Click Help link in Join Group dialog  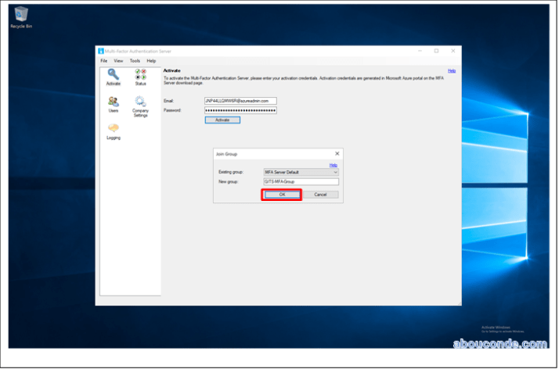334,165
